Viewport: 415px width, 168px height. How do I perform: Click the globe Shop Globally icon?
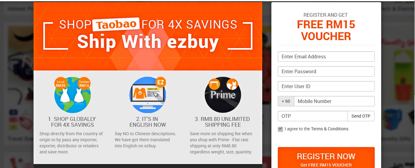point(73,95)
